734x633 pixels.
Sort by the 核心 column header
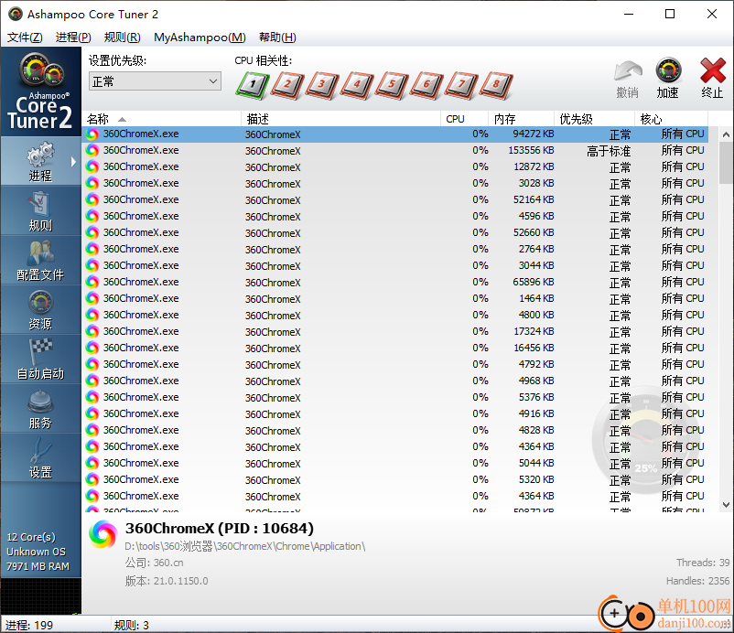point(671,119)
